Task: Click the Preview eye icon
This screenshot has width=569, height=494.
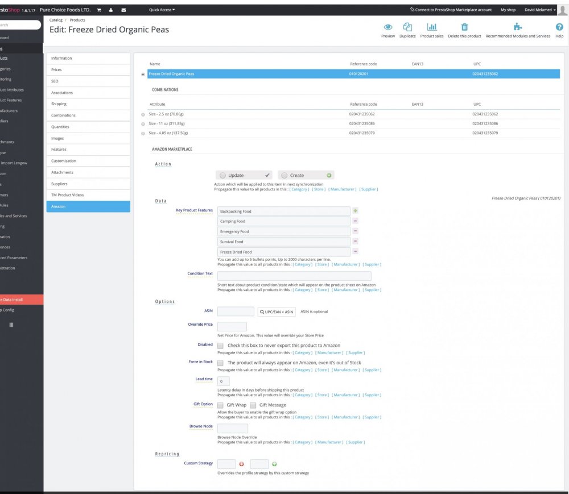Action: click(388, 27)
